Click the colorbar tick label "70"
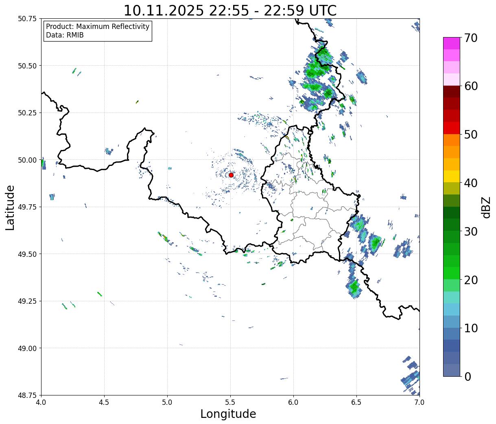The image size is (496, 424). click(x=471, y=38)
